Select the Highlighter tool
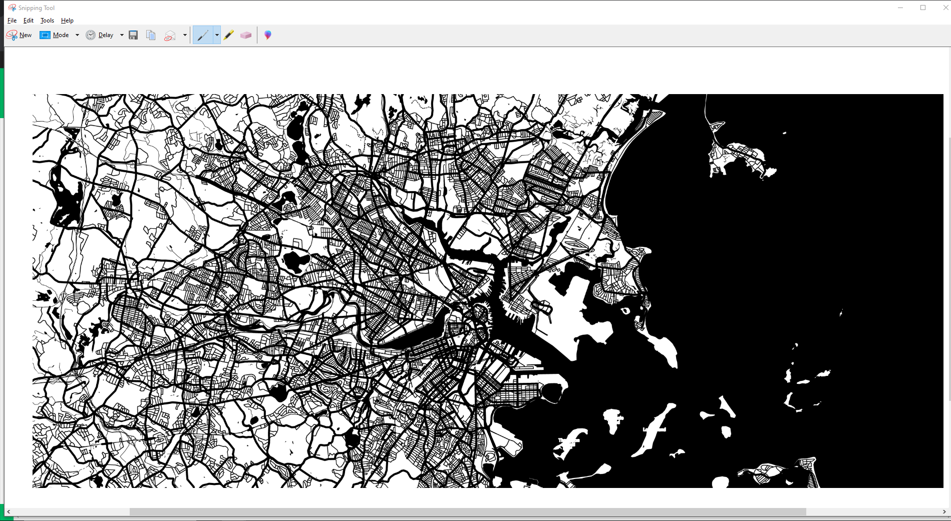 click(229, 35)
